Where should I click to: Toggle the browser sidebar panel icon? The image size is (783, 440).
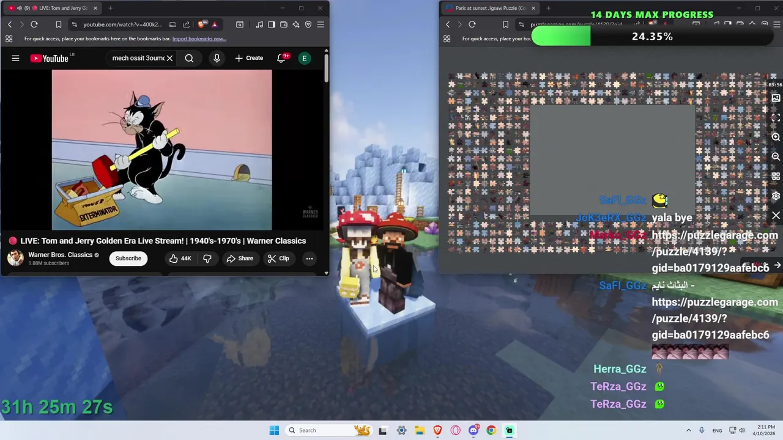pyautogui.click(x=272, y=24)
